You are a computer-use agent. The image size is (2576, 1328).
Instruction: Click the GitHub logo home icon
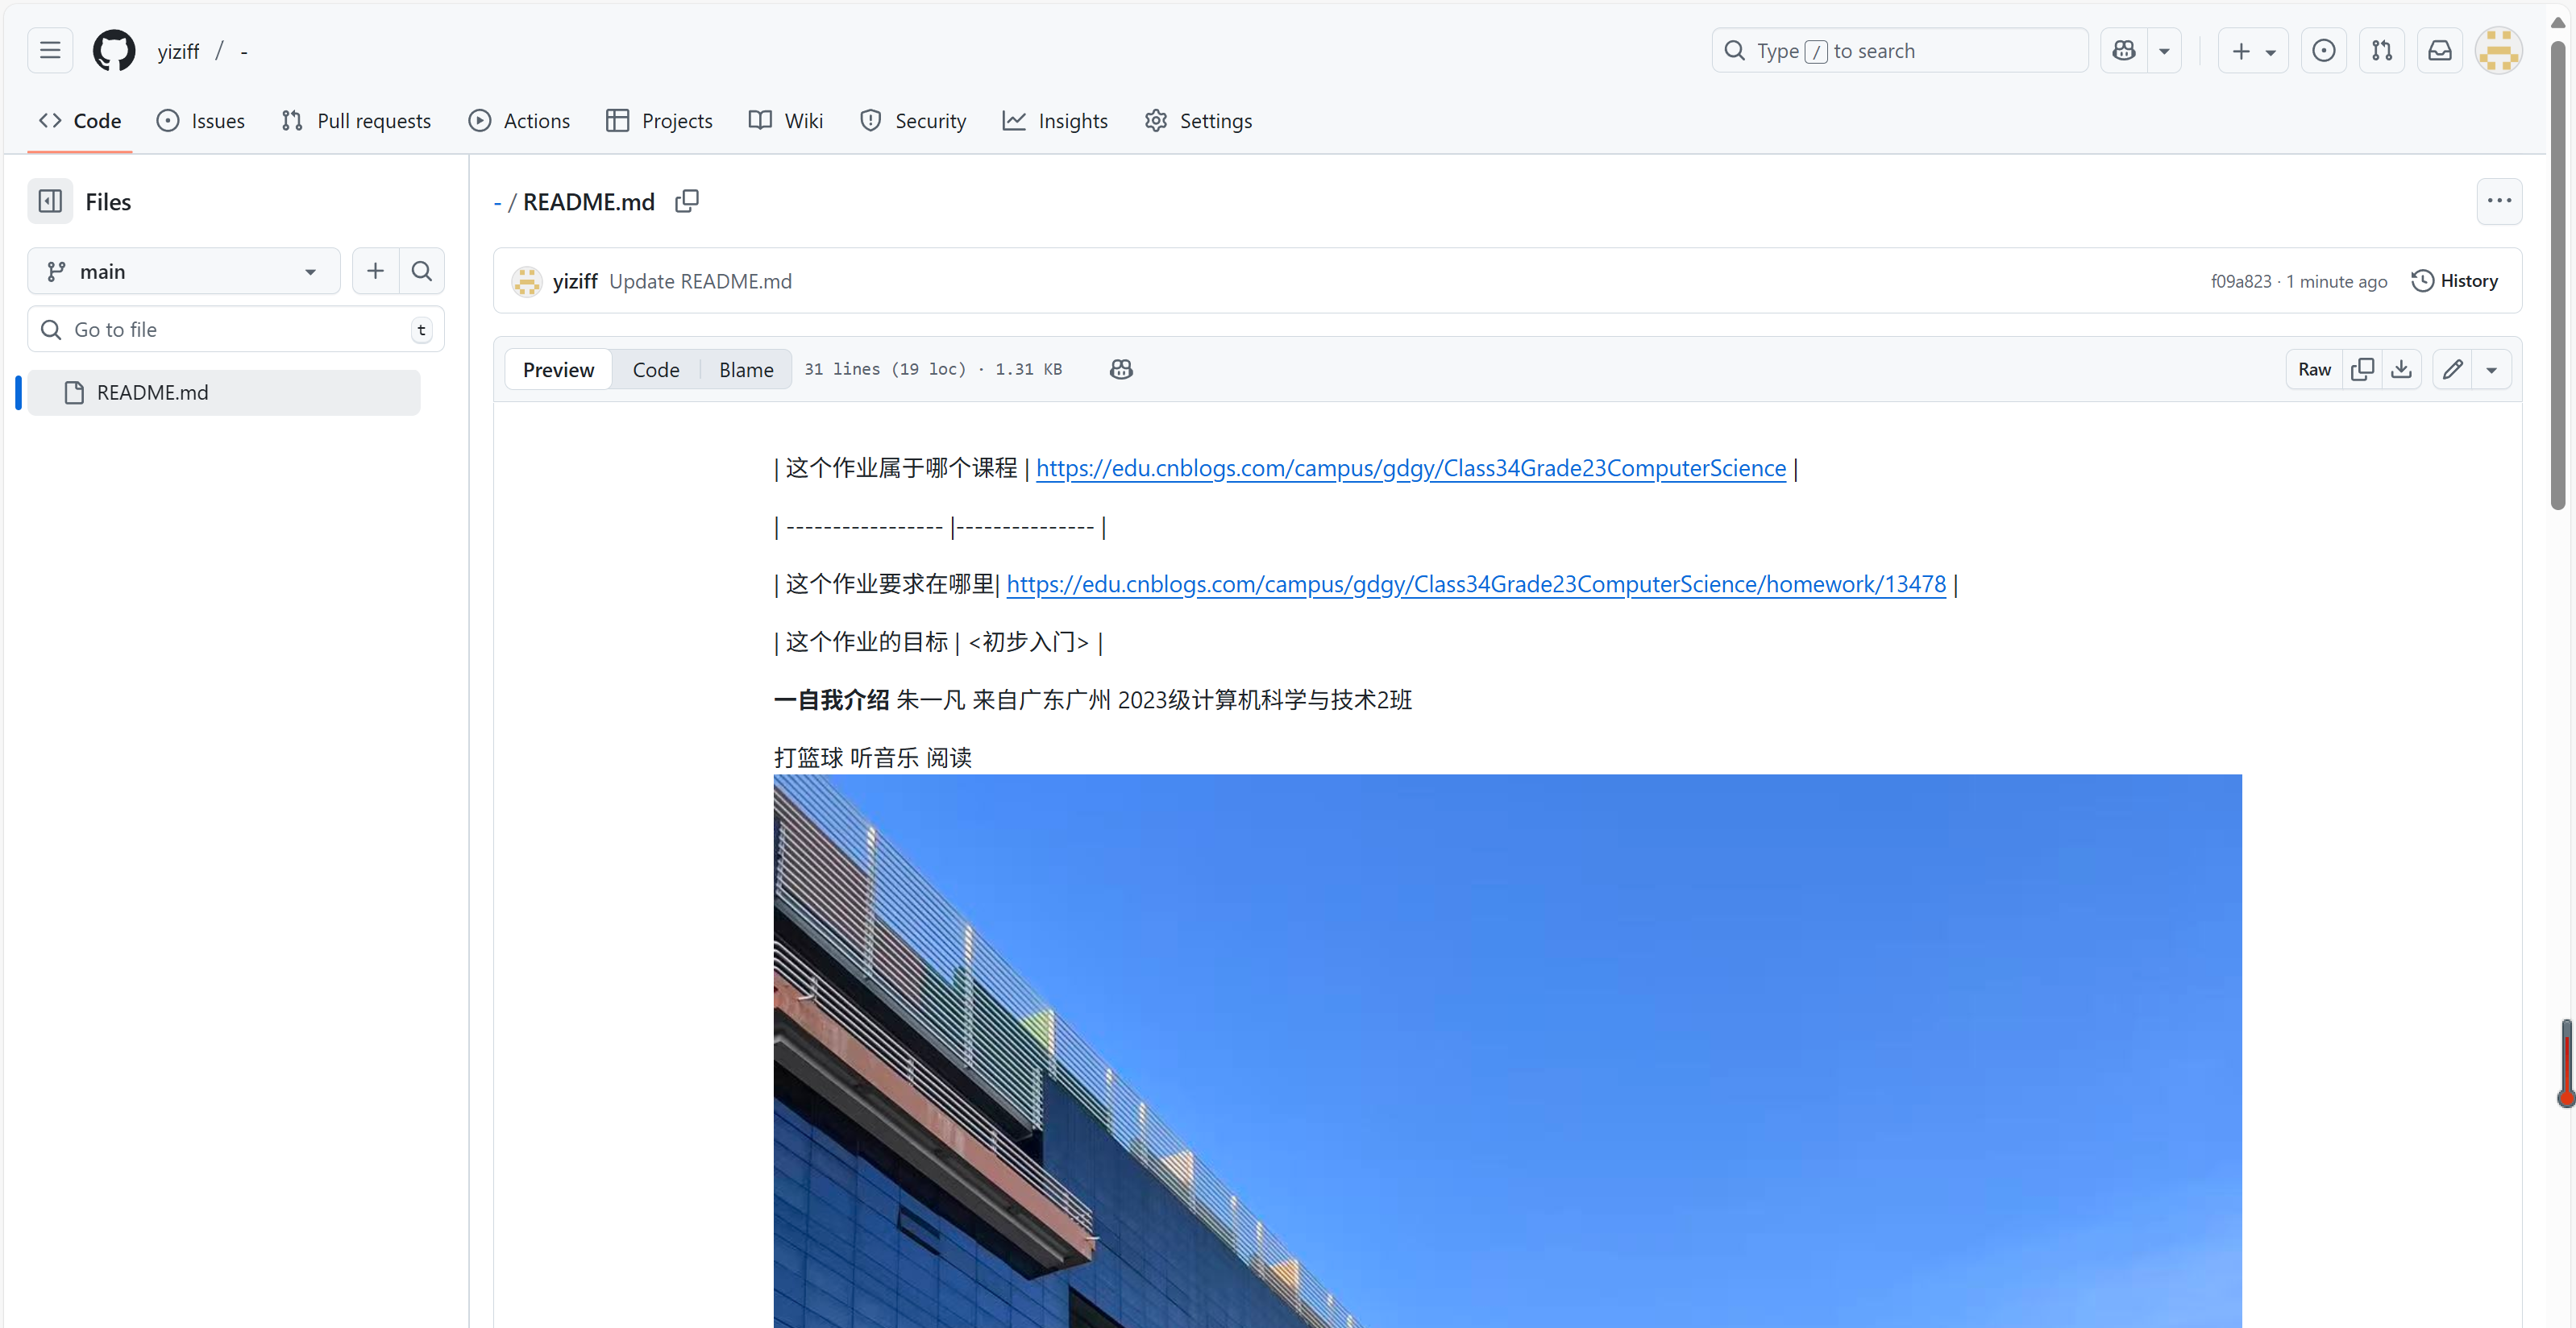click(114, 51)
